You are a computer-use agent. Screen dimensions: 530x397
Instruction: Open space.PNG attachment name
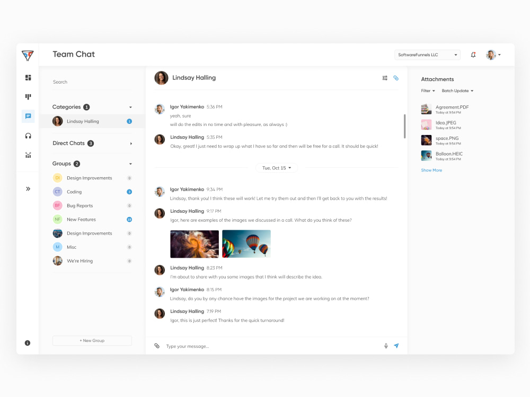pyautogui.click(x=447, y=138)
